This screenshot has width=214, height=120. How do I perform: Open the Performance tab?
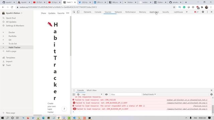130,12
